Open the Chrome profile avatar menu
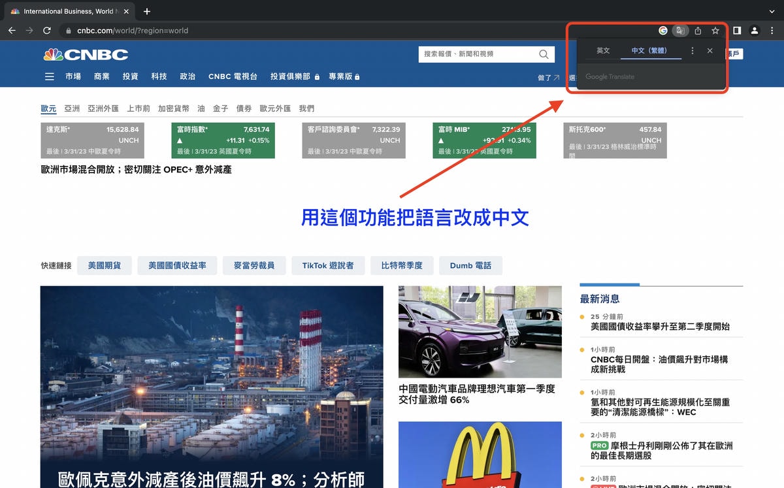The height and width of the screenshot is (488, 784). pos(755,31)
